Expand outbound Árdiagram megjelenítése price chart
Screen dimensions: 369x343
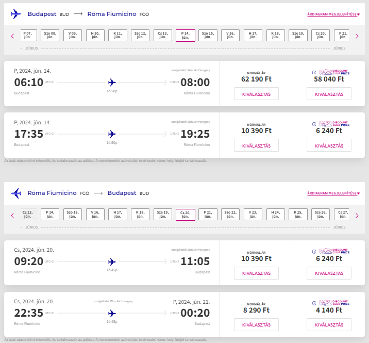point(333,14)
